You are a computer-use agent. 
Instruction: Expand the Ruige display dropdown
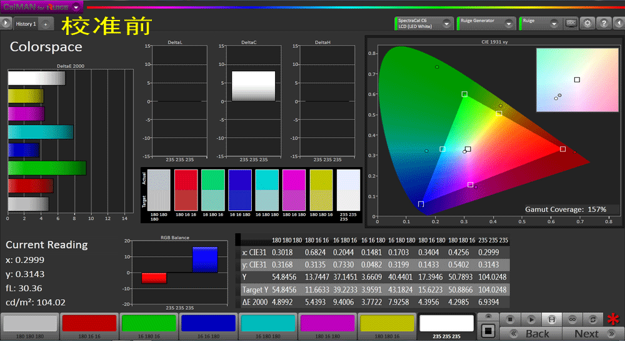click(554, 24)
